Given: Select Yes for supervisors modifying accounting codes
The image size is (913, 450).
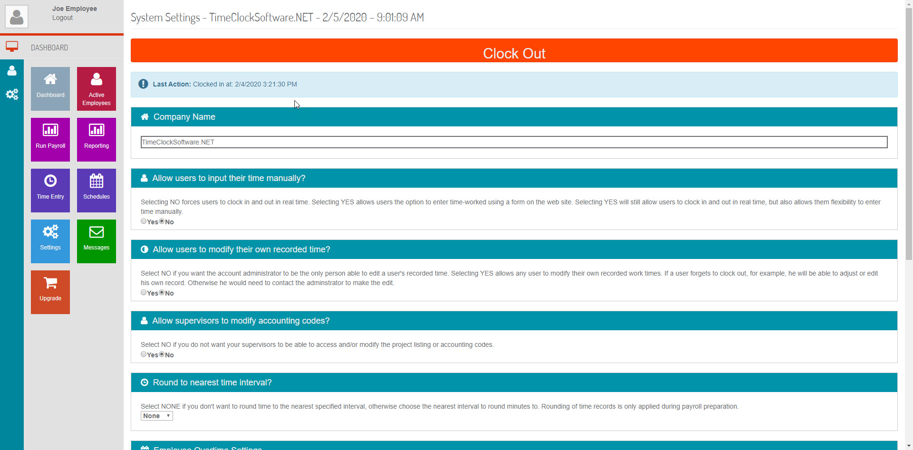Looking at the screenshot, I should 144,354.
